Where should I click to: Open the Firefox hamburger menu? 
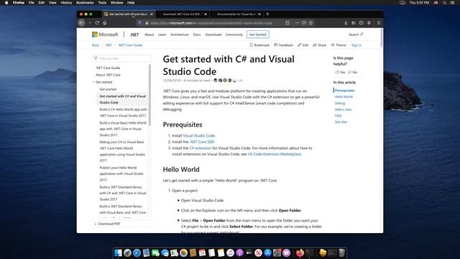tap(379, 23)
